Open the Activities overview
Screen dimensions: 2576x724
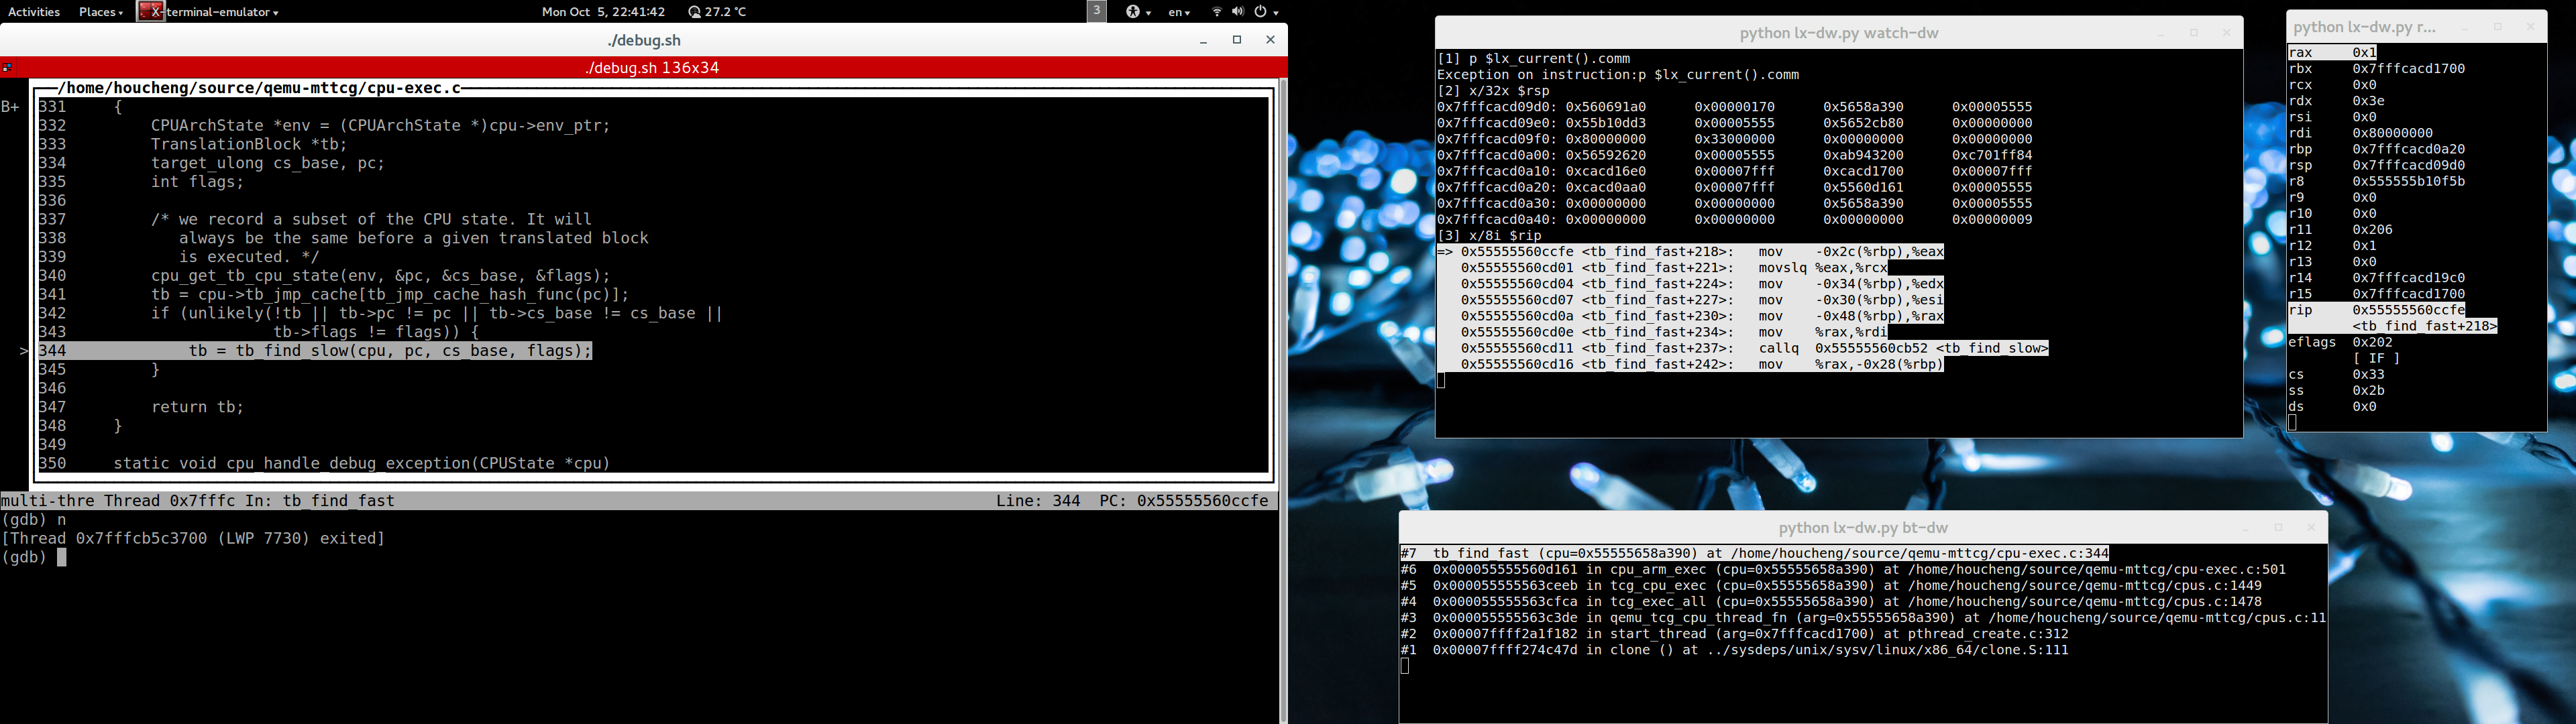tap(34, 12)
